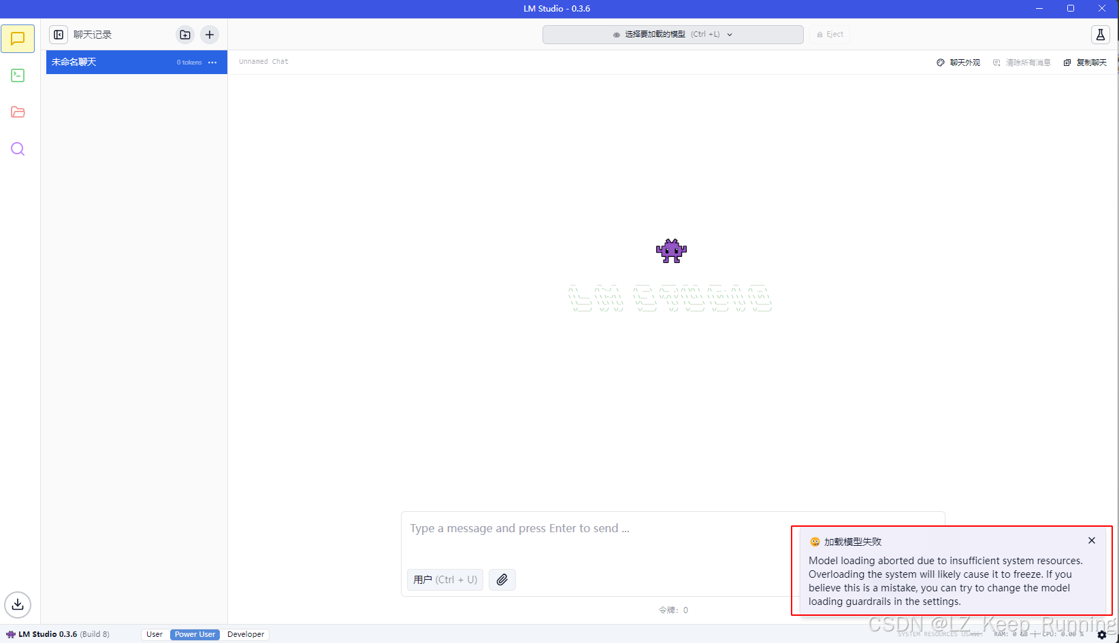This screenshot has width=1119, height=643.
Task: Open the flask advanced configuration panel
Action: (x=1101, y=35)
